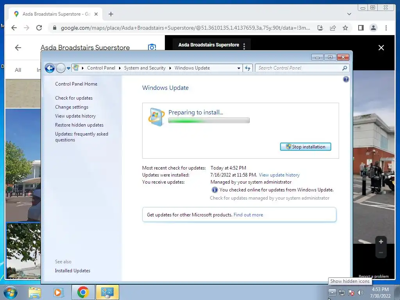Image resolution: width=400 pixels, height=300 pixels.
Task: Click the Preparing to install progress bar
Action: point(209,120)
